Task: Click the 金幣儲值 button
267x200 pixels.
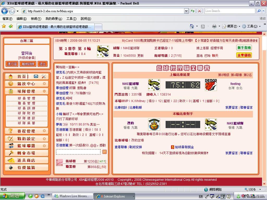Action: click(244, 55)
